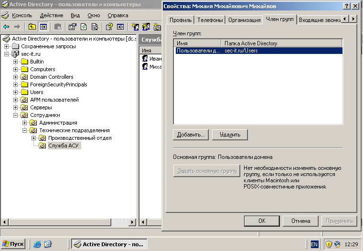
Task: Expand the АРМ пользователей node
Action: [x=15, y=100]
